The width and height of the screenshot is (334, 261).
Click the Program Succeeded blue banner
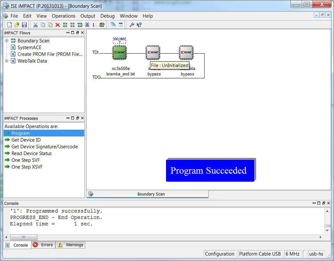click(210, 170)
